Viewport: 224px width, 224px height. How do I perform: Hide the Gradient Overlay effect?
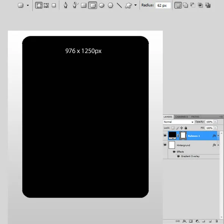(x=178, y=156)
